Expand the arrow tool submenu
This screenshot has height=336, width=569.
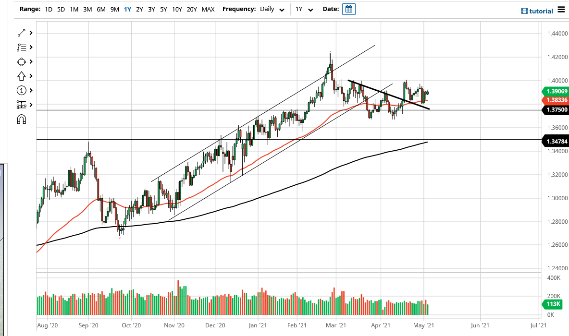(x=31, y=76)
